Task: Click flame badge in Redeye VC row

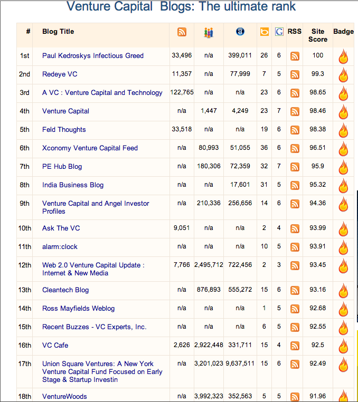Action: (x=343, y=75)
